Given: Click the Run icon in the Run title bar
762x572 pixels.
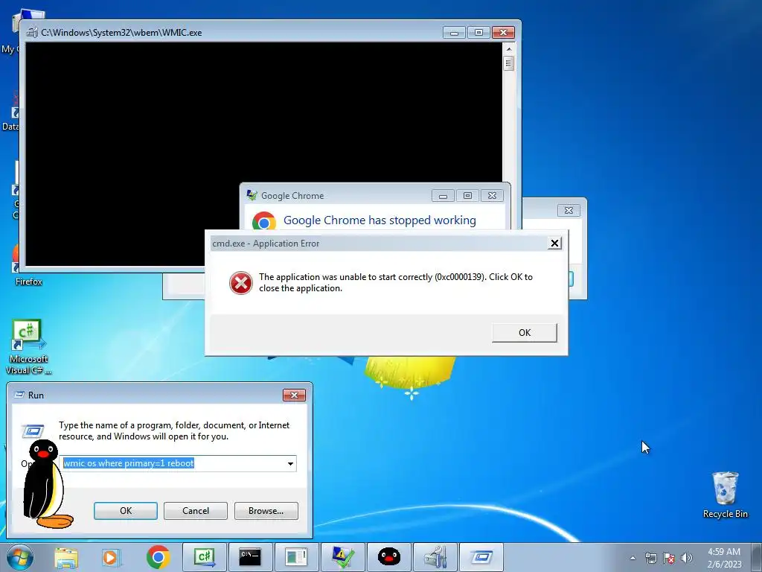Looking at the screenshot, I should click(x=19, y=395).
